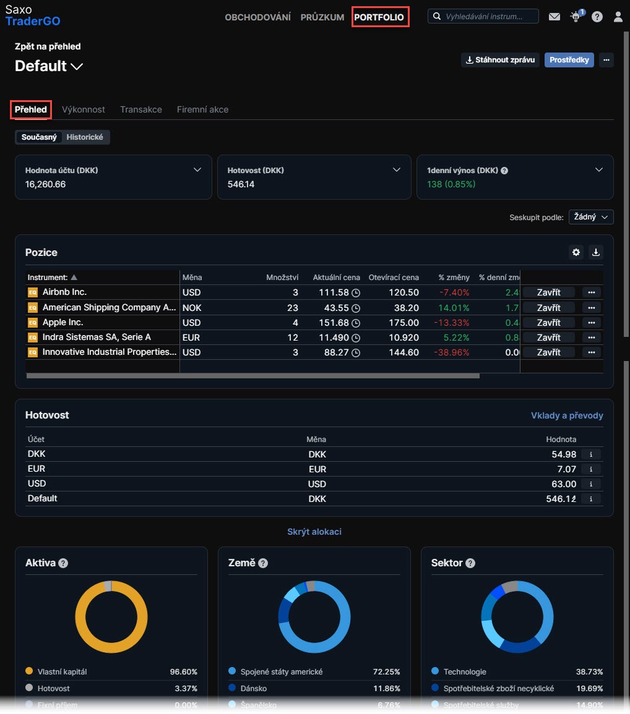Sort by Množství column header
630x714 pixels.
coord(282,278)
